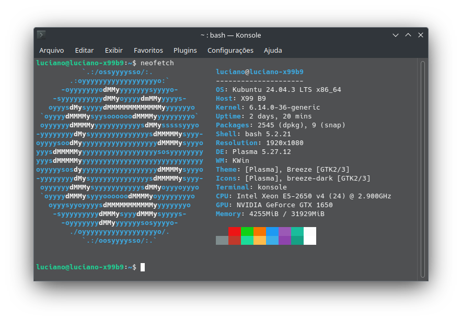This screenshot has width=462, height=321.
Task: Open the Exibir menu
Action: [113, 51]
